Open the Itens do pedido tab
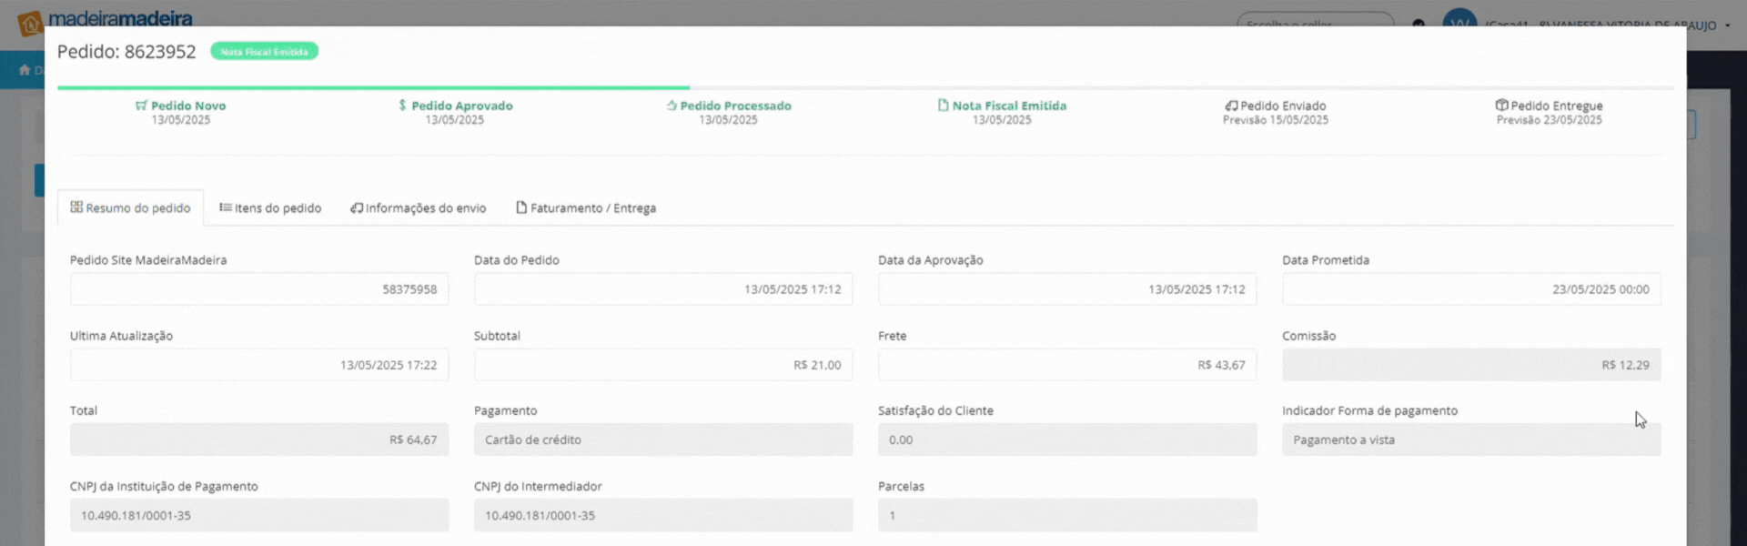Viewport: 1747px width, 546px height. tap(270, 208)
